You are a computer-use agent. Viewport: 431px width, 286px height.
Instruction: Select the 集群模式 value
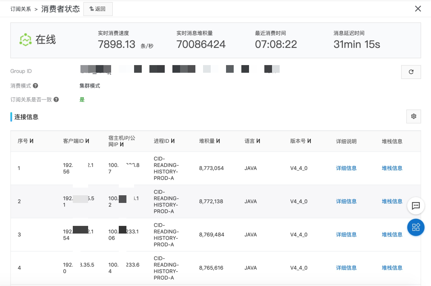point(90,86)
